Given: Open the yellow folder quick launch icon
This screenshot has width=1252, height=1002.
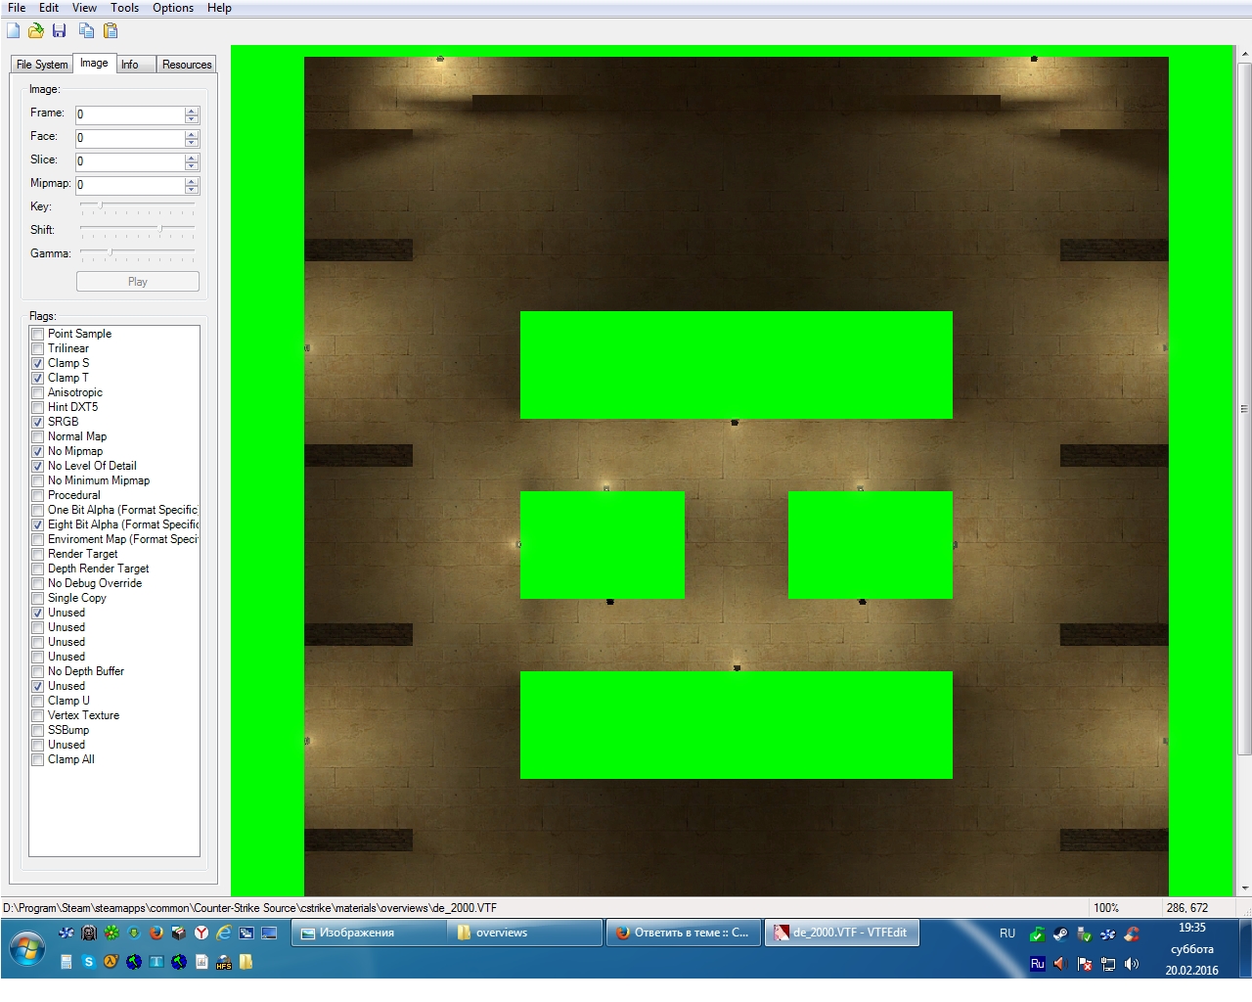Looking at the screenshot, I should 246,962.
